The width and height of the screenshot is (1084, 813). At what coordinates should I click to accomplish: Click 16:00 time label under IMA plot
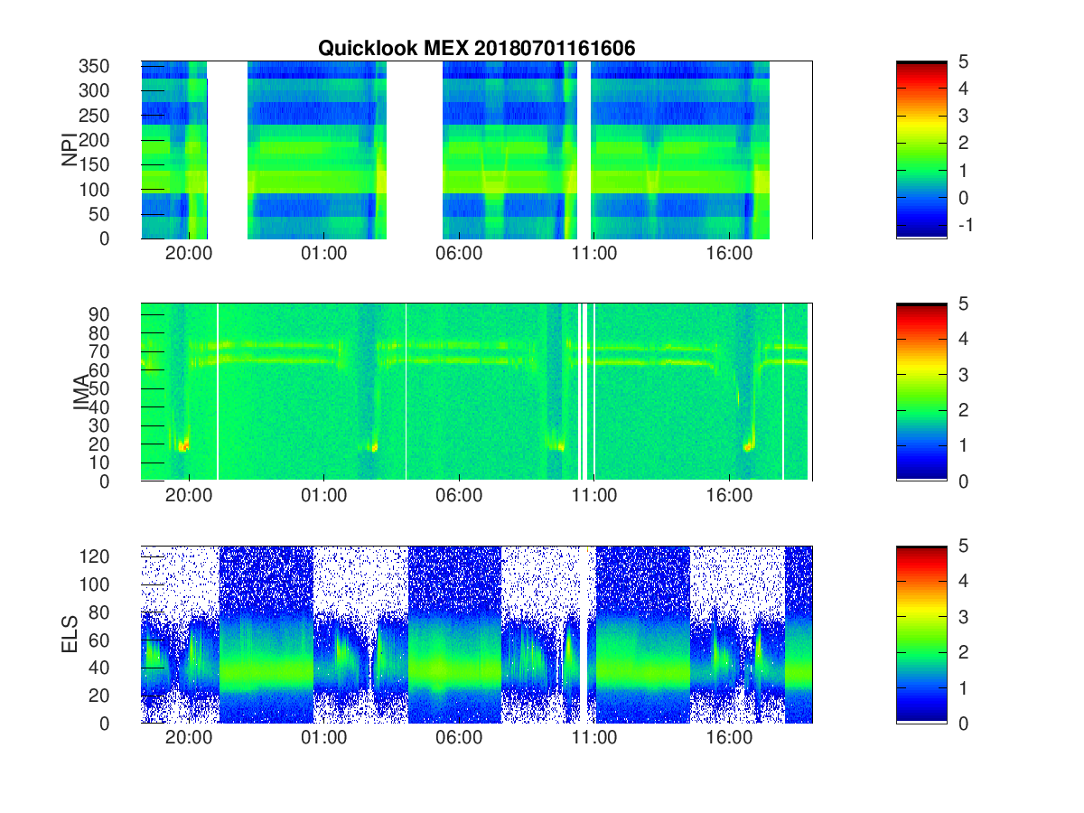click(729, 496)
